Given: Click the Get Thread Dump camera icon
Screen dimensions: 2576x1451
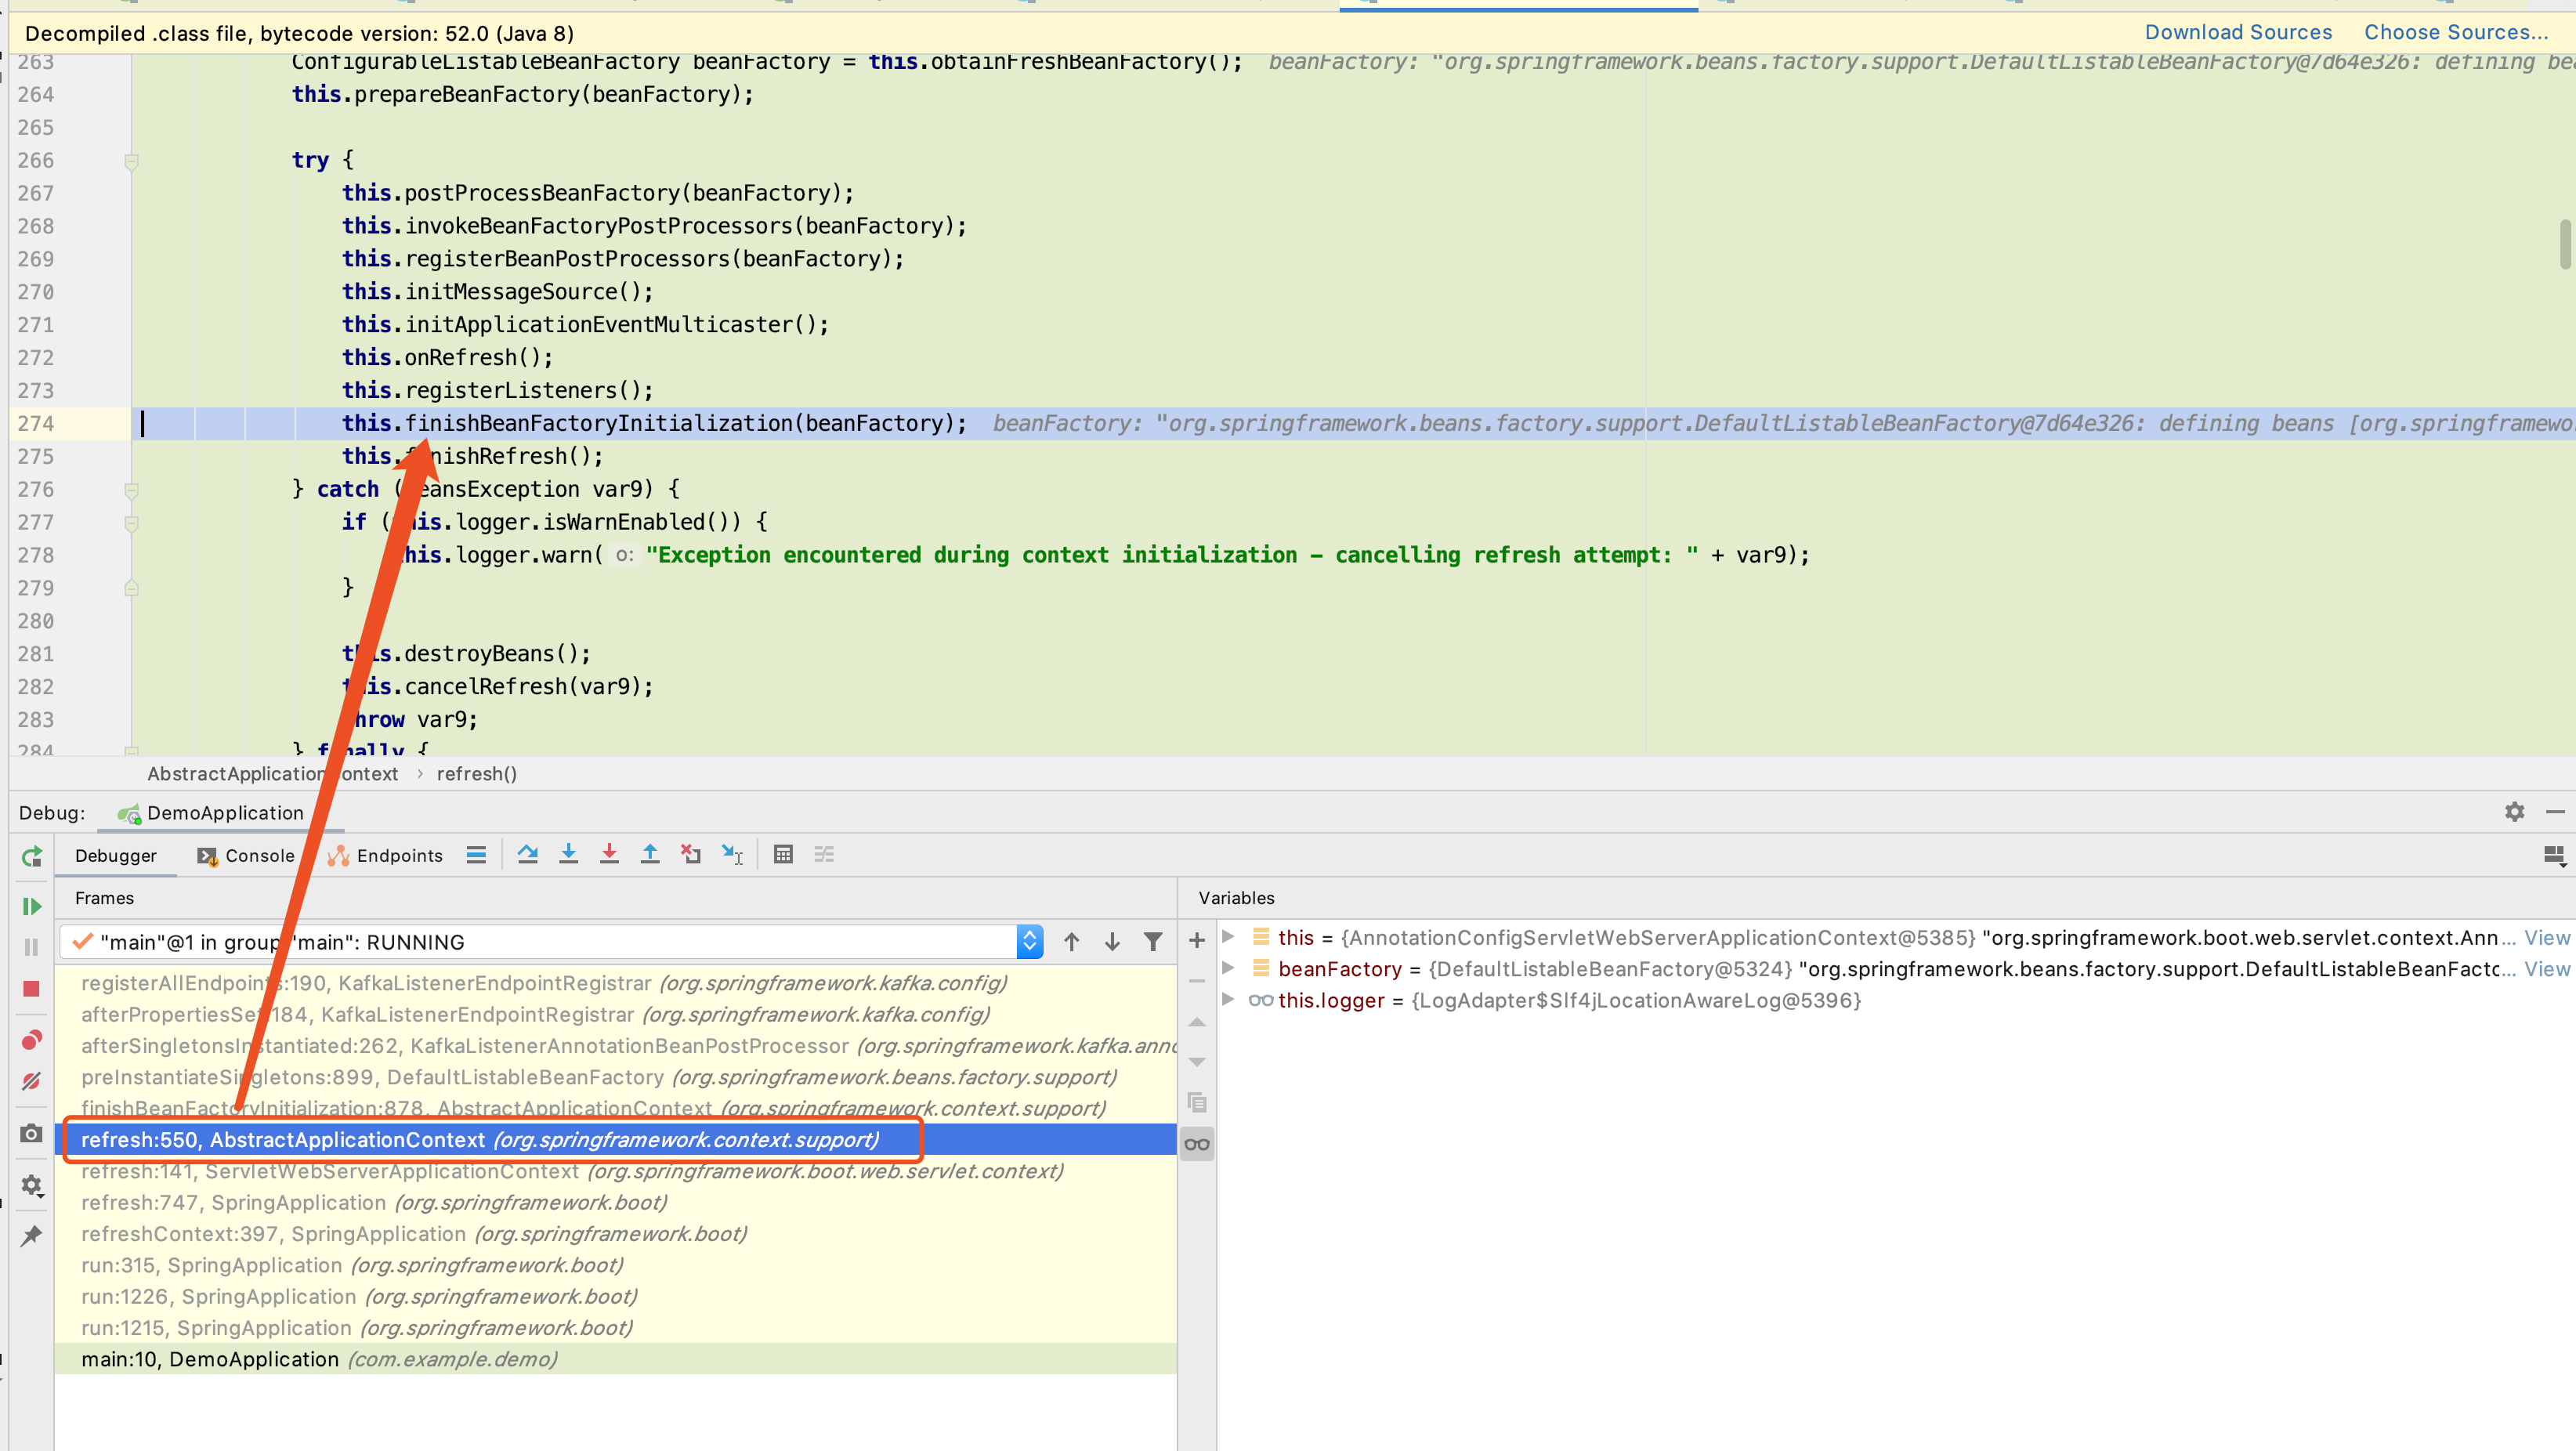Looking at the screenshot, I should point(31,1133).
